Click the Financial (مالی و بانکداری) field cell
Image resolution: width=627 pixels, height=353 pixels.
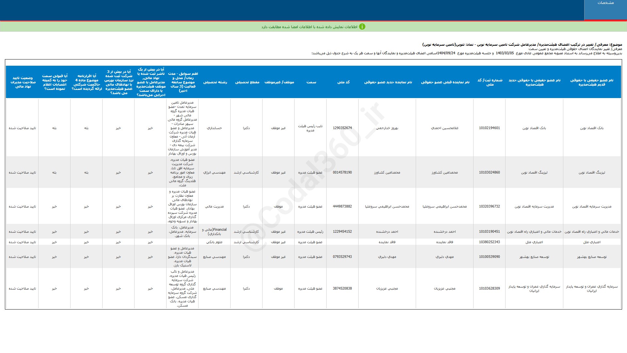pos(214,231)
